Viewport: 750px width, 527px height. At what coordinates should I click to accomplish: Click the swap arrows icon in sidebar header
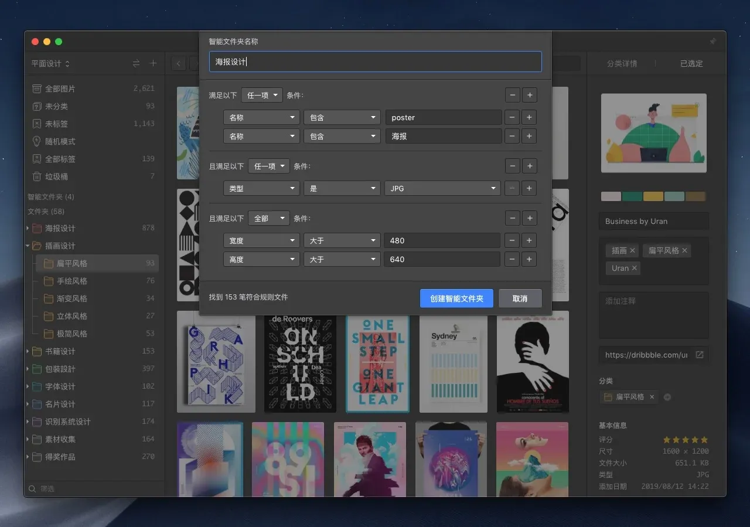coord(136,63)
